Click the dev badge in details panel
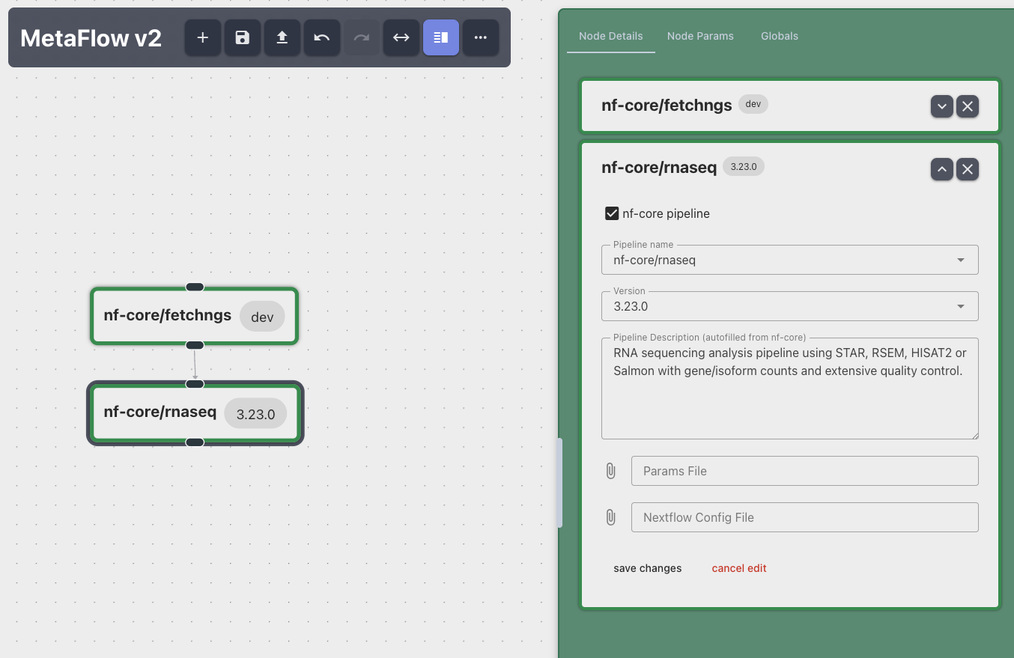The image size is (1014, 658). click(753, 104)
